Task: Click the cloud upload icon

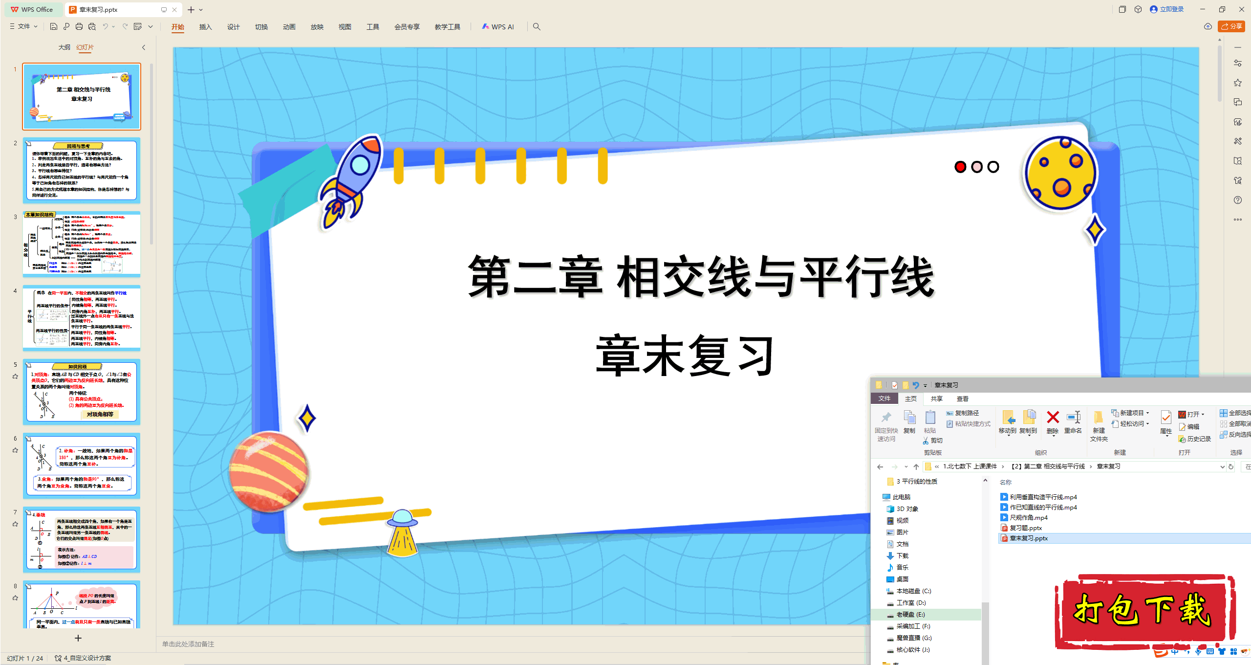Action: tap(1208, 26)
